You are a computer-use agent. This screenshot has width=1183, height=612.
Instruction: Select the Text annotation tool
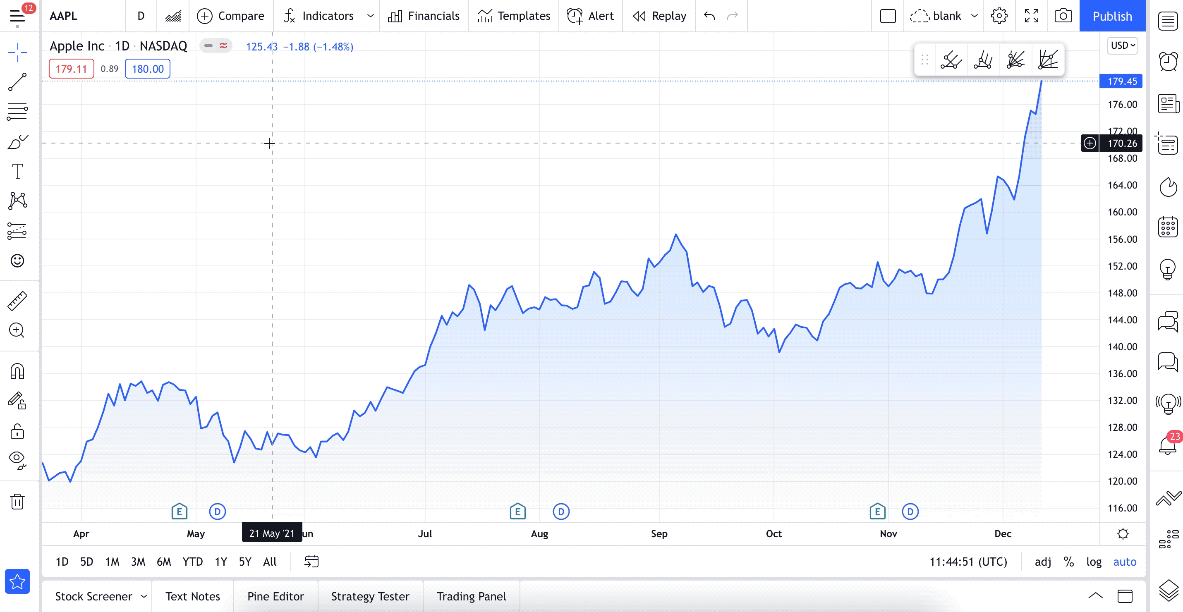(17, 172)
